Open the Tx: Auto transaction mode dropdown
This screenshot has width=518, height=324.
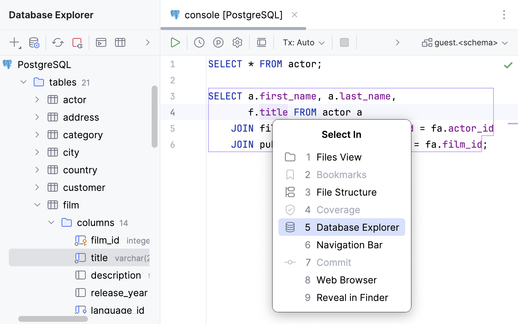[x=303, y=42]
